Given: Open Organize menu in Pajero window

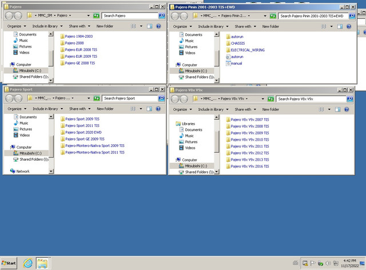Looking at the screenshot, I should (17, 26).
